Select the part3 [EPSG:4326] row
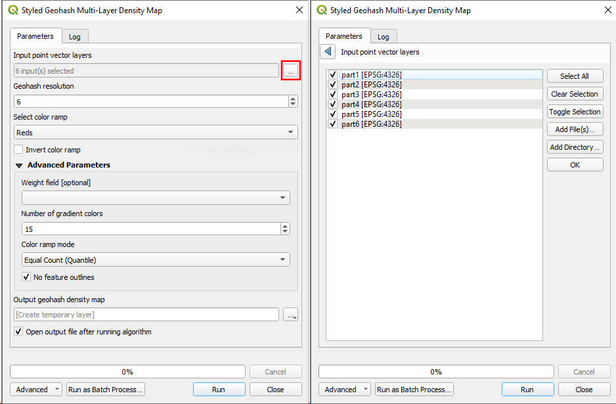616x404 pixels. click(x=435, y=94)
